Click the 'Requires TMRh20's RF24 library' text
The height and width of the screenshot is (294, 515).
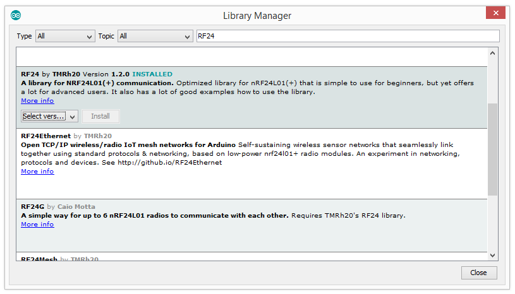(348, 216)
